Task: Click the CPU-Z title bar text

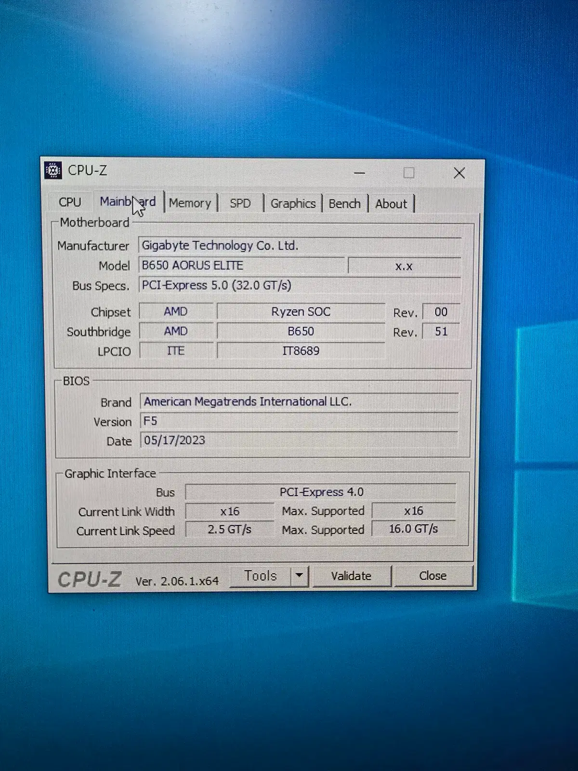Action: [x=87, y=170]
